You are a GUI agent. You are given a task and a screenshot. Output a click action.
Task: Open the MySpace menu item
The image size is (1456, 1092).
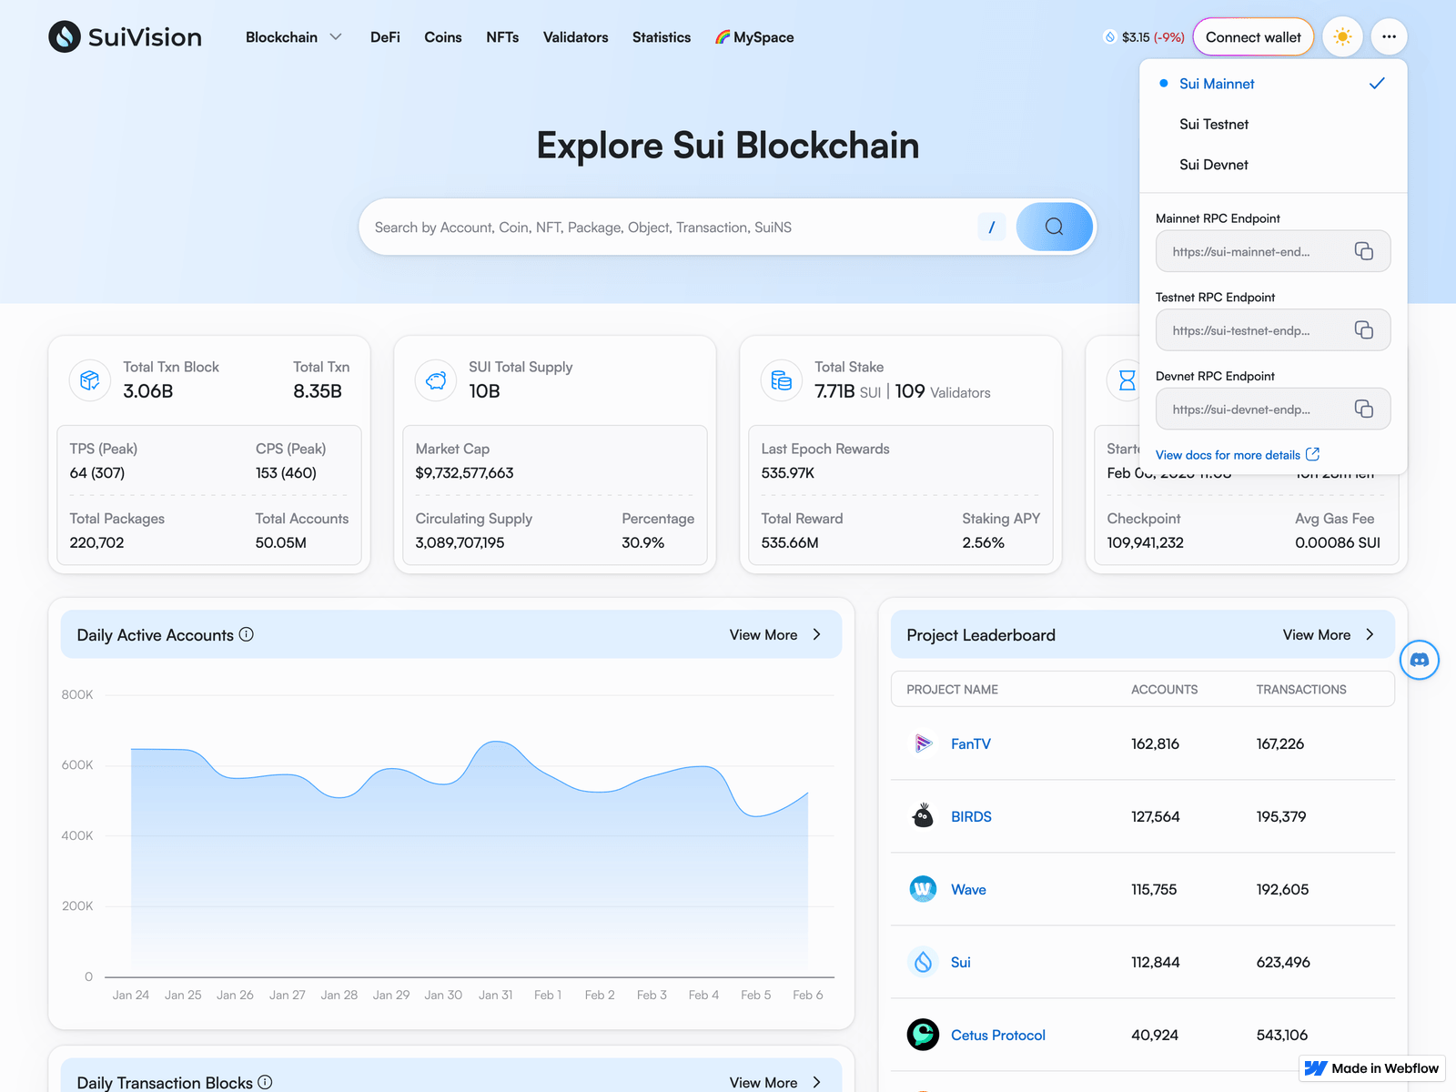click(x=754, y=37)
